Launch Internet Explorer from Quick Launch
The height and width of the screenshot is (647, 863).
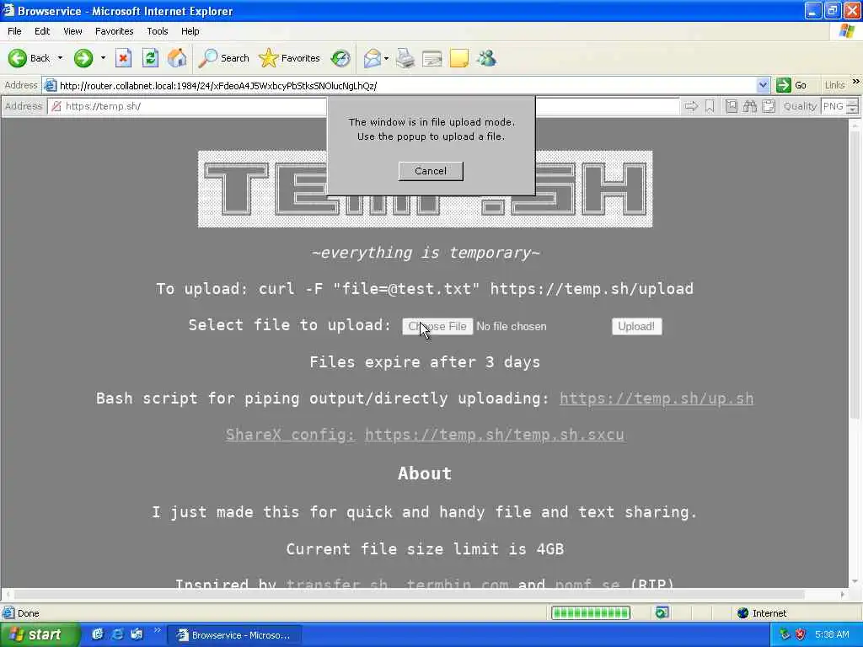117,634
